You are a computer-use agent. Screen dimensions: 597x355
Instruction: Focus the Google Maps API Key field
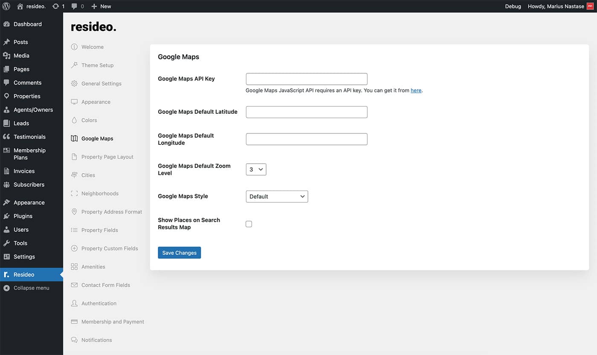[x=306, y=79]
